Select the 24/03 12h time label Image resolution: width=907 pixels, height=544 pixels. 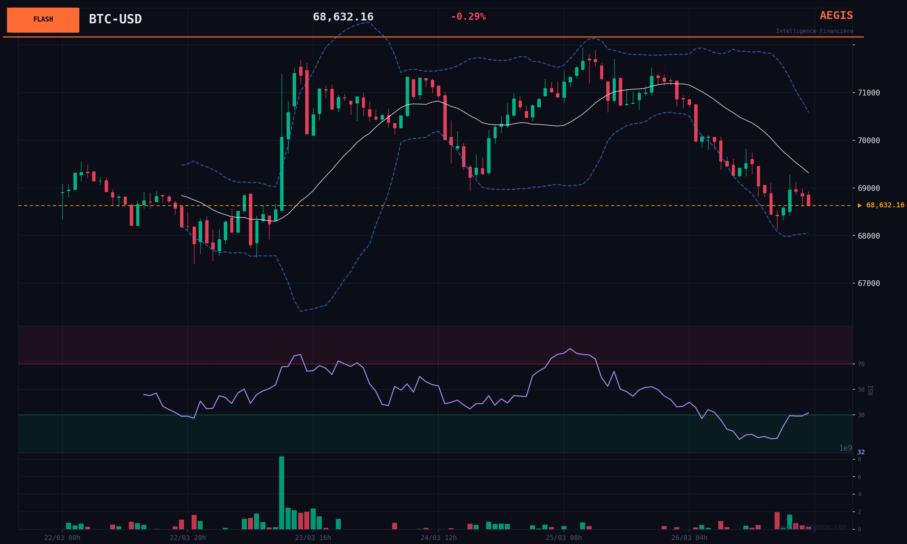[438, 538]
